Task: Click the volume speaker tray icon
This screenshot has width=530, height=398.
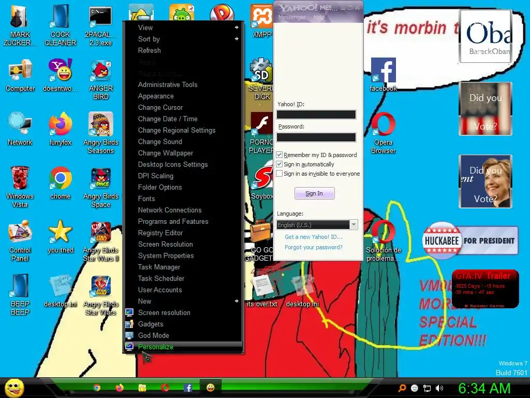Action: (x=439, y=388)
